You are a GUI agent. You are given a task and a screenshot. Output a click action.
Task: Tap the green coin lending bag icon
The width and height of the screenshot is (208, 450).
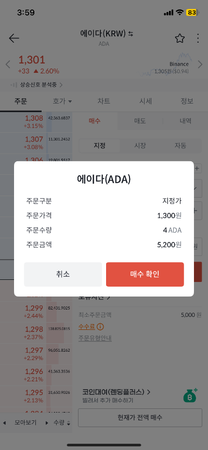(190, 395)
